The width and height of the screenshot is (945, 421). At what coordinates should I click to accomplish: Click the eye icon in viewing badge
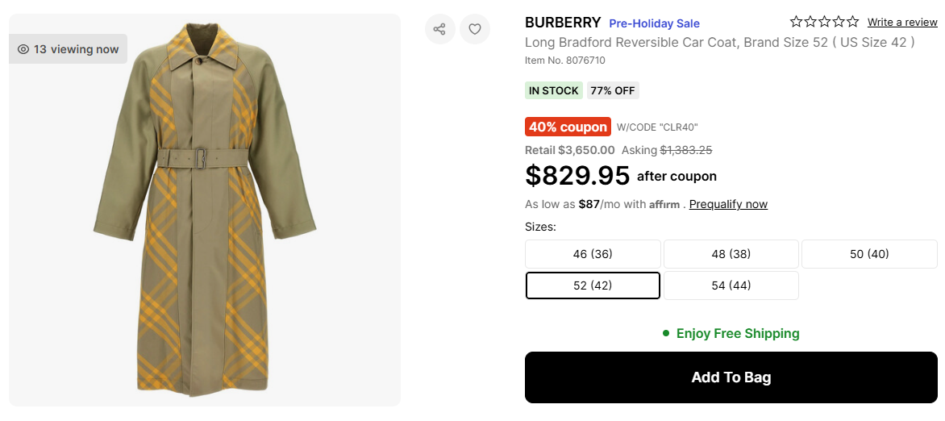click(23, 49)
